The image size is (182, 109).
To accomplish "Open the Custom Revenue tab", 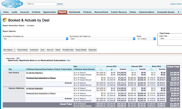I will coord(119,12).
